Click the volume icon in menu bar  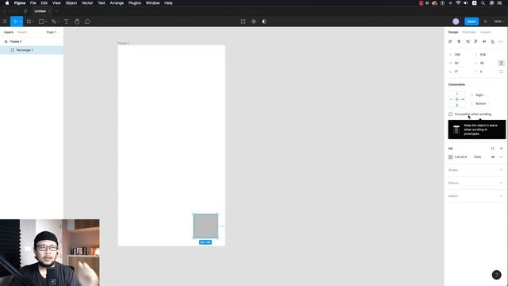(x=466, y=3)
